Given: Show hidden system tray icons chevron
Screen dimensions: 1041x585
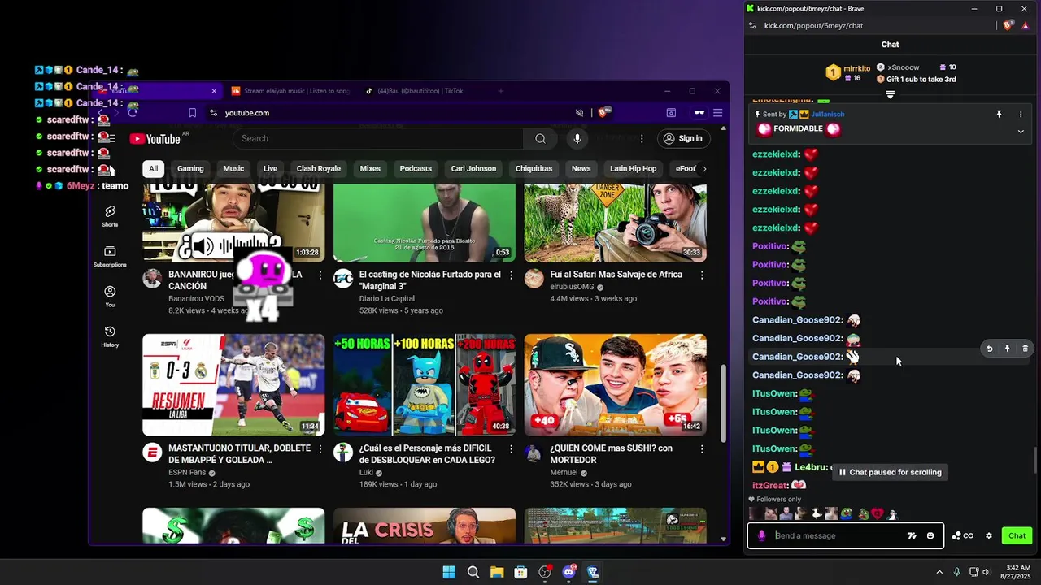Looking at the screenshot, I should (x=939, y=572).
